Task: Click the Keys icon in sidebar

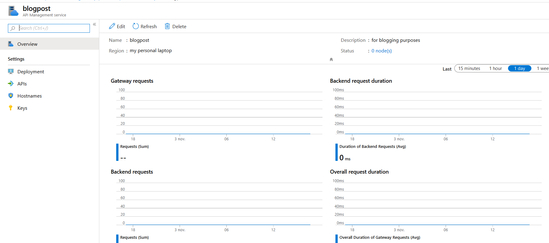Action: [x=11, y=108]
